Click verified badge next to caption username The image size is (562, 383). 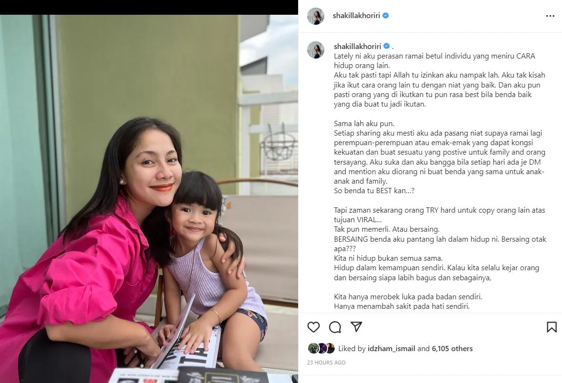[x=387, y=46]
